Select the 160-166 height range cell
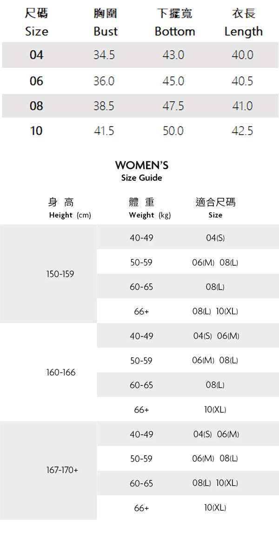 pyautogui.click(x=60, y=372)
